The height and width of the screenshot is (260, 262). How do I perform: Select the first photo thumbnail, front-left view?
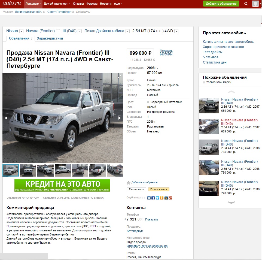[x=11, y=170]
